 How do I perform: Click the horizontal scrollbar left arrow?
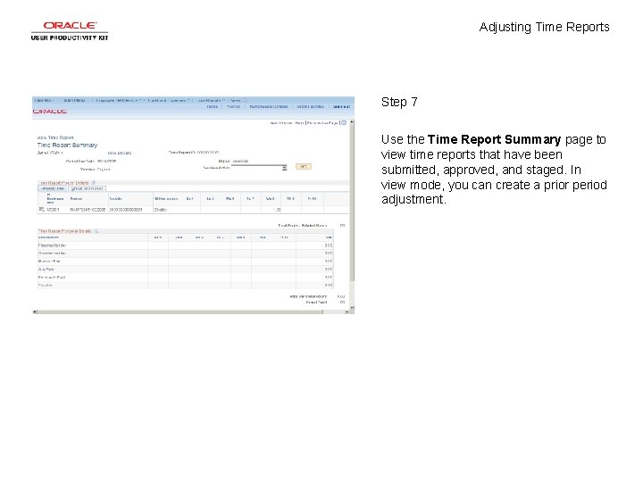point(35,312)
